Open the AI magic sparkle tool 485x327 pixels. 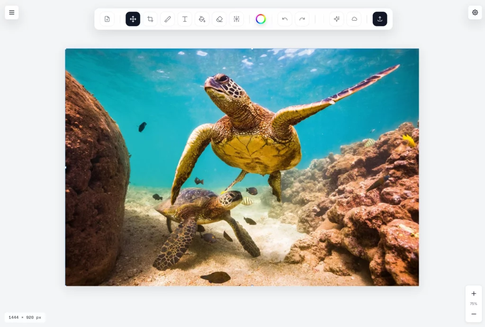pos(337,19)
